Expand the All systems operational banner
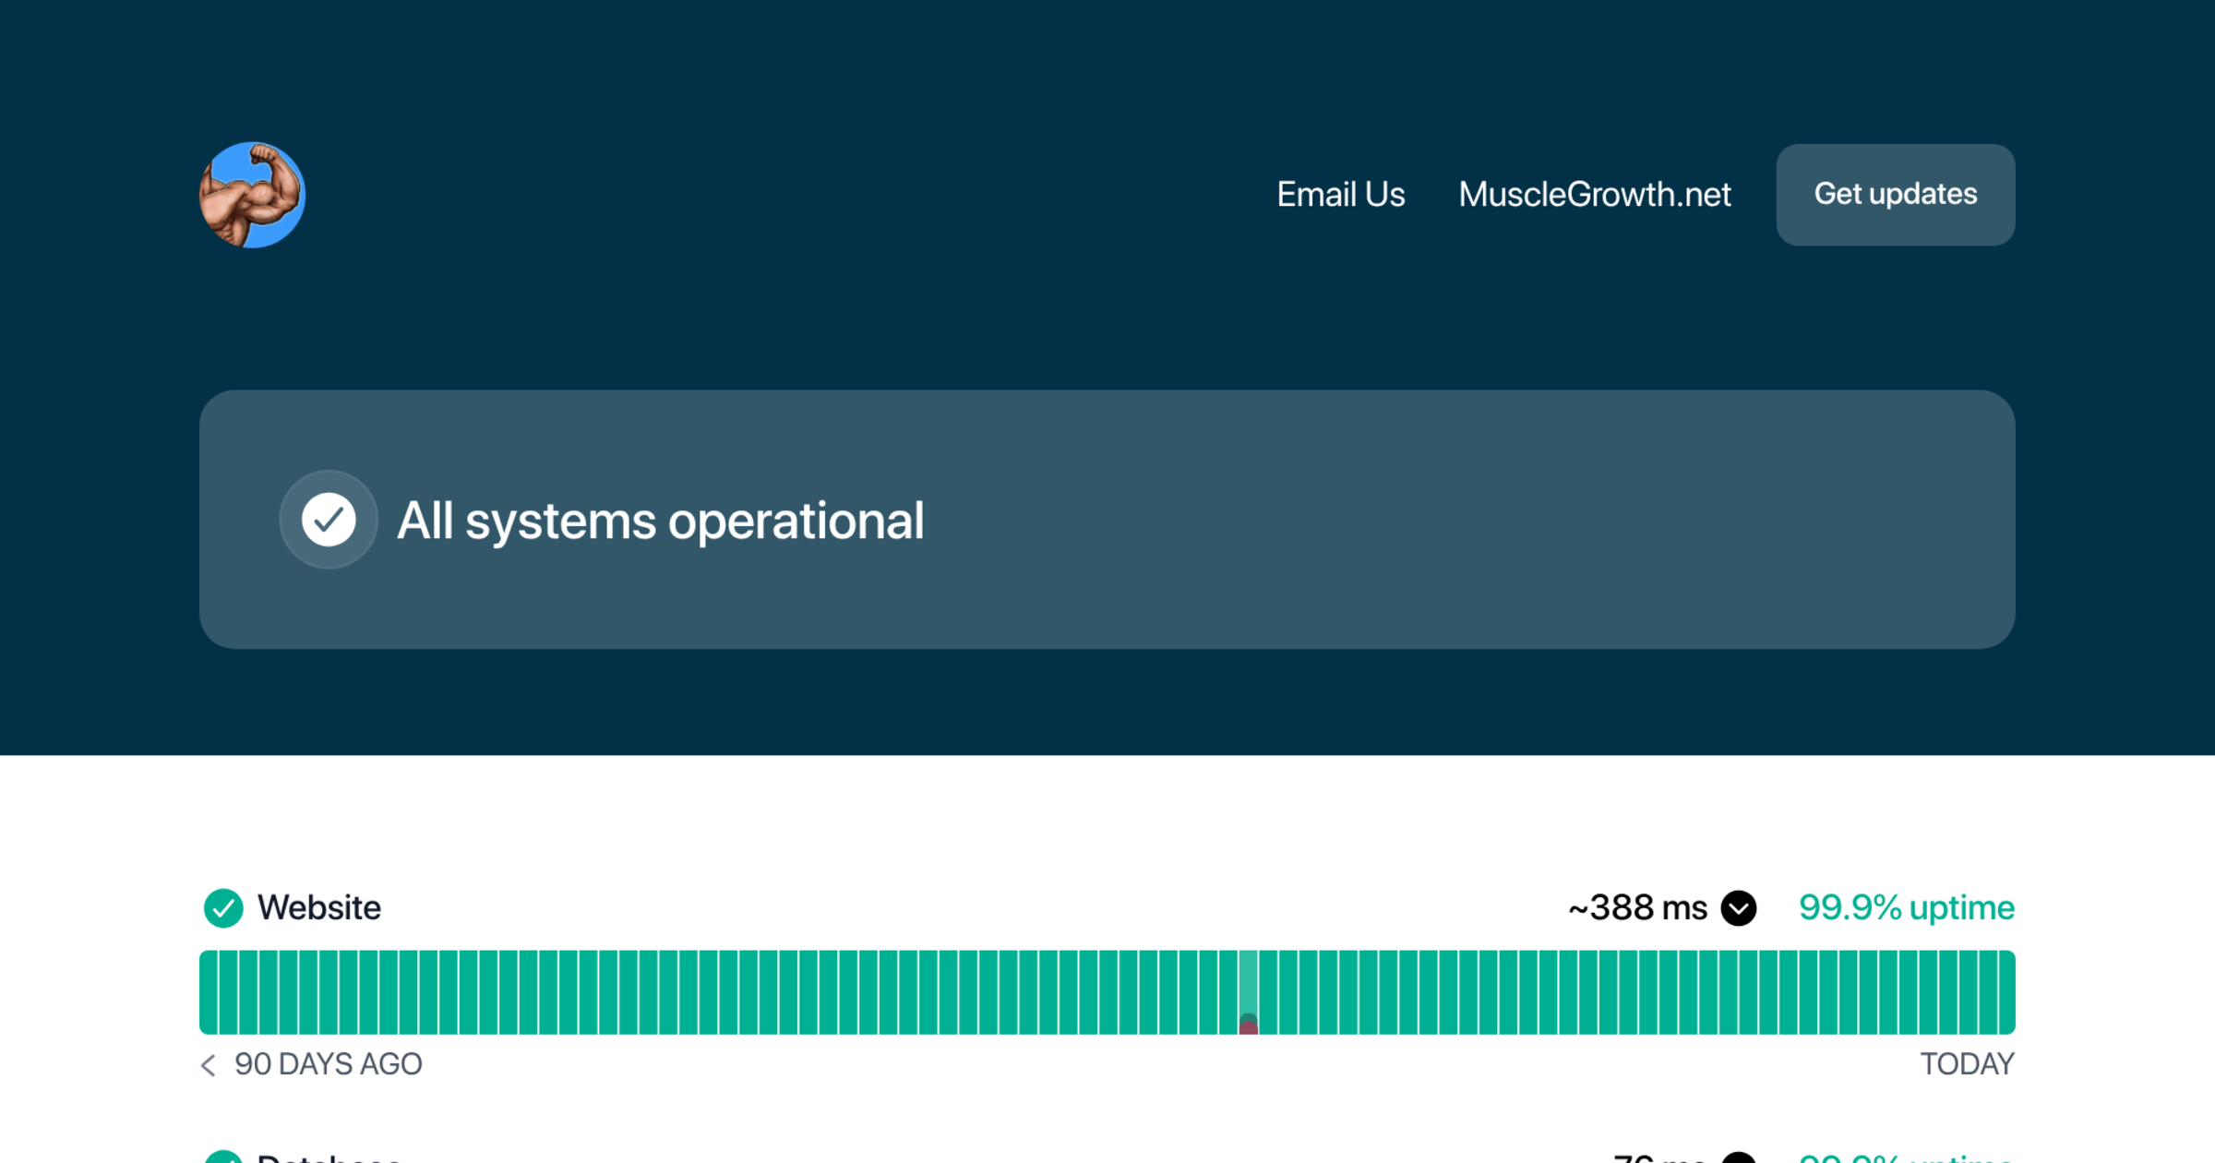 click(x=1107, y=520)
